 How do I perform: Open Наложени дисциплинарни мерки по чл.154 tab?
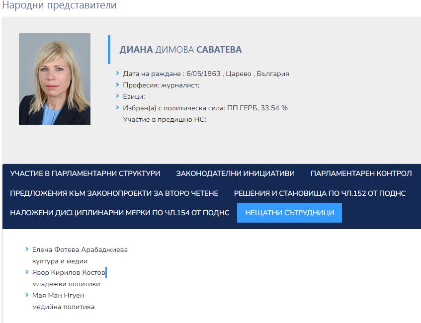(120, 213)
